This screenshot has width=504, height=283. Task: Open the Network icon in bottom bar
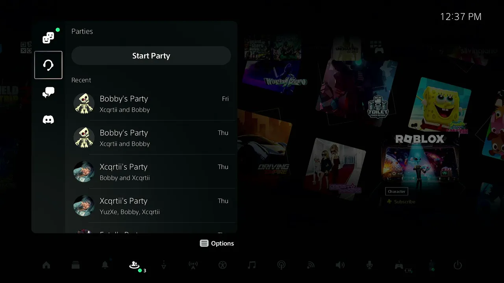281,265
